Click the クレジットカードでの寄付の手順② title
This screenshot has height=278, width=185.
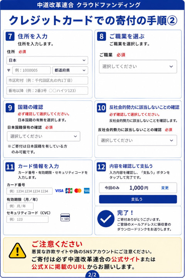click(x=93, y=20)
